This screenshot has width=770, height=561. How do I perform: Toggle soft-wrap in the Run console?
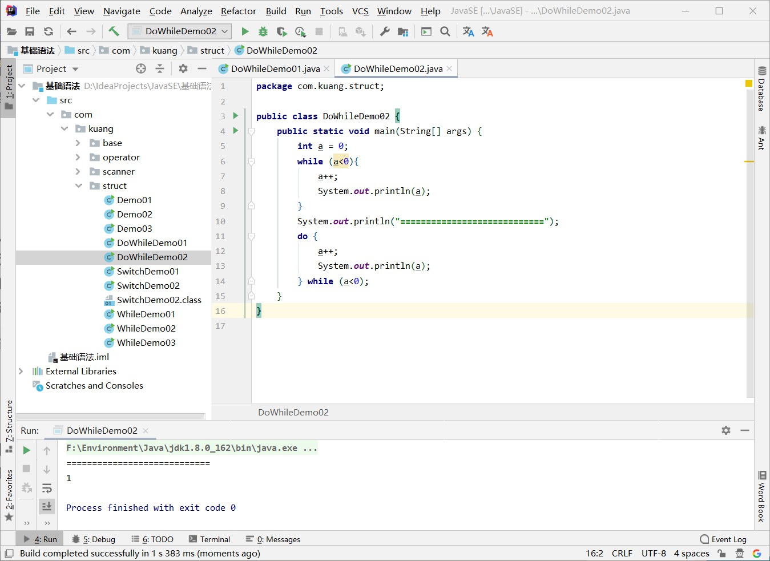(x=47, y=488)
